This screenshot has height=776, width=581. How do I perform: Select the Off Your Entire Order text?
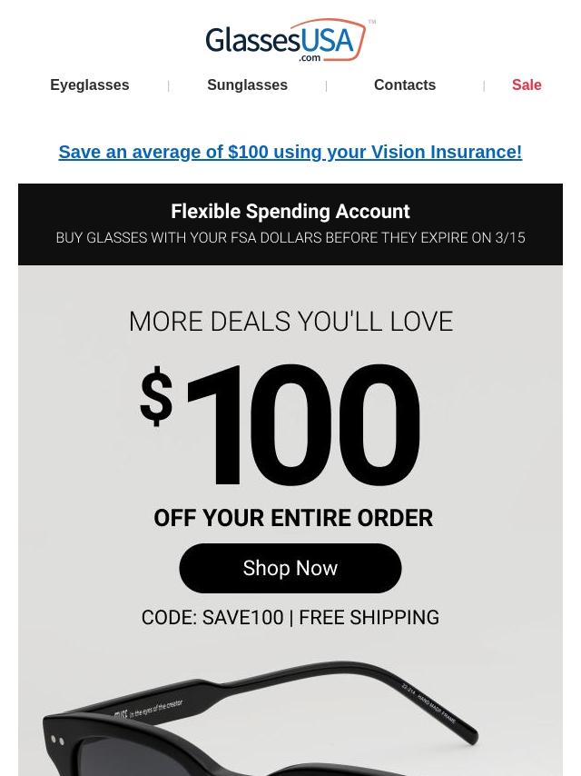point(293,518)
